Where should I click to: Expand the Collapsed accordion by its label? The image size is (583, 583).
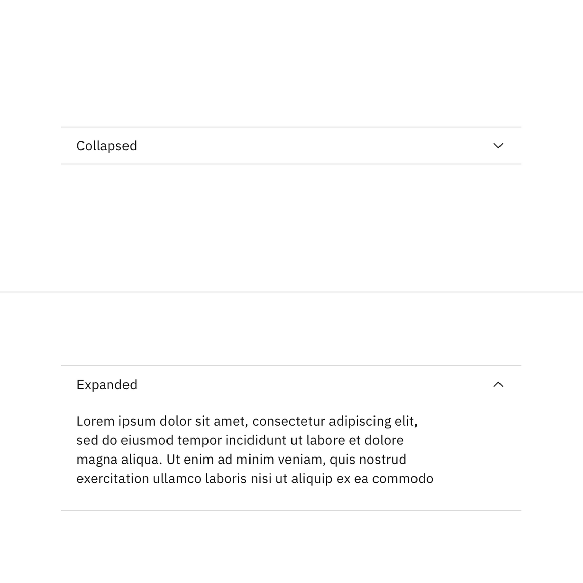tap(107, 146)
